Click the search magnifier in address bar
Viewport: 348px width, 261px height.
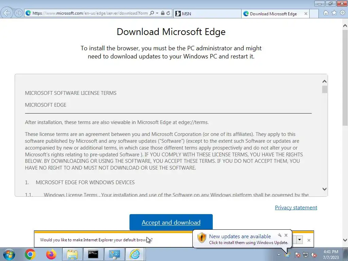pos(152,13)
